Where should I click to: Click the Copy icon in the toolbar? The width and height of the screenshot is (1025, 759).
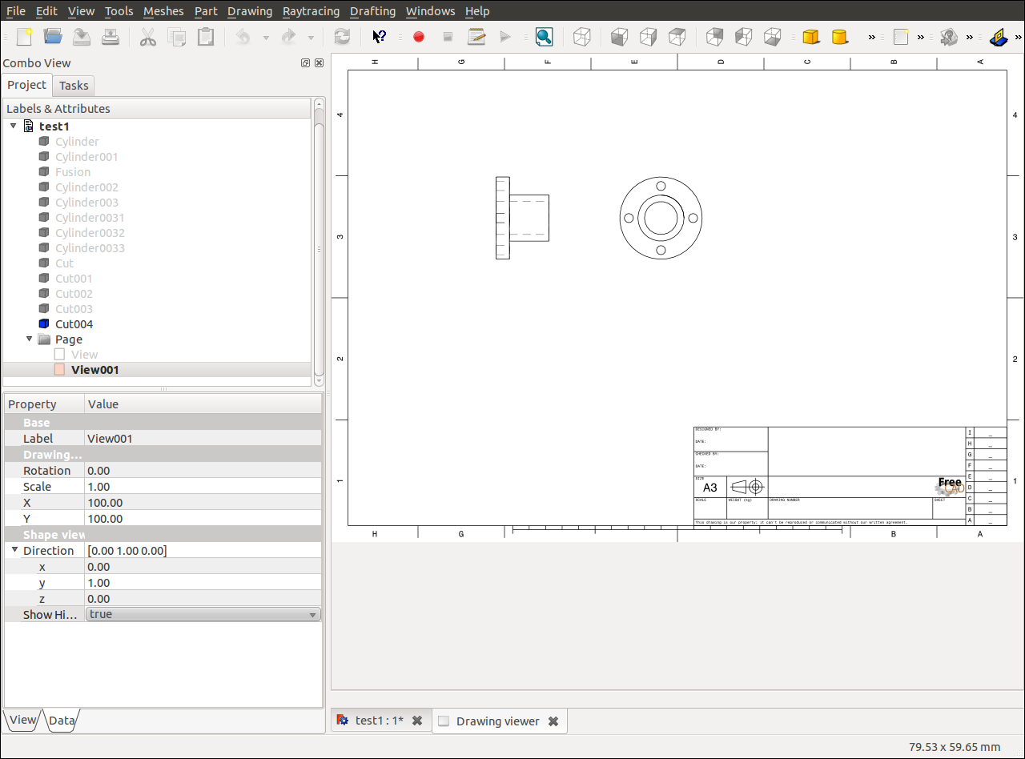tap(177, 37)
